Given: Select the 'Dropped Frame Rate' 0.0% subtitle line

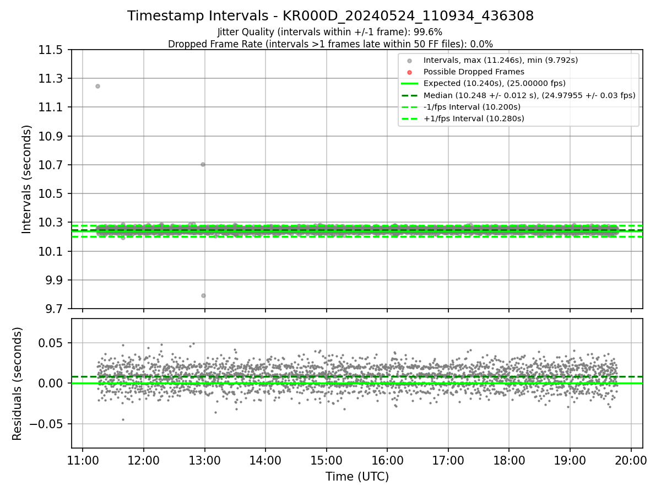Looking at the screenshot, I should [x=330, y=44].
